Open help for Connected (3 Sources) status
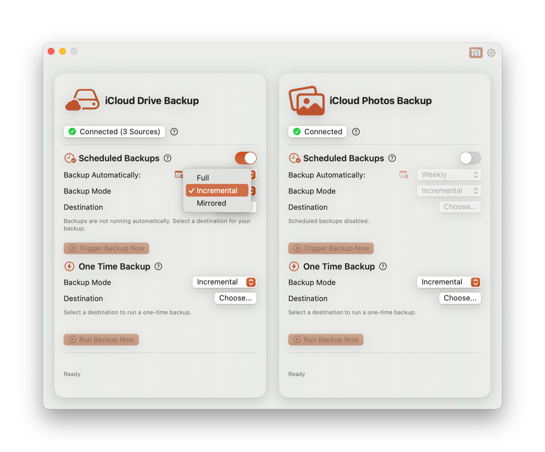This screenshot has width=545, height=452. 174,132
